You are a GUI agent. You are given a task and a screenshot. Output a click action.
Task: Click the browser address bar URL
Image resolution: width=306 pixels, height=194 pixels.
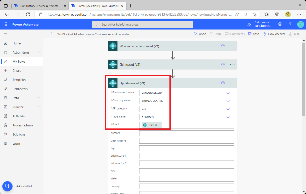[139, 14]
